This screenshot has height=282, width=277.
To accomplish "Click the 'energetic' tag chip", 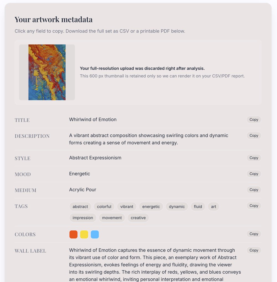I will coord(151,207).
